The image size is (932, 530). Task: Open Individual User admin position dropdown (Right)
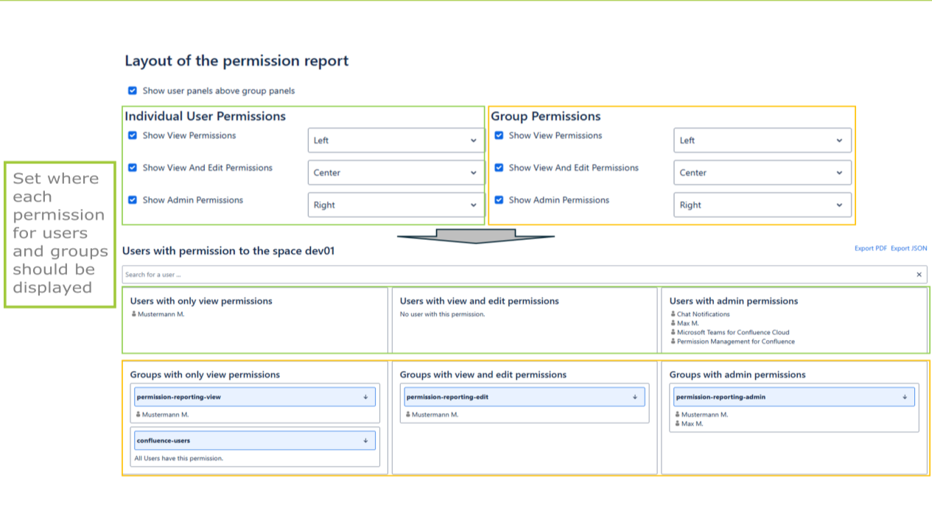[x=396, y=205]
